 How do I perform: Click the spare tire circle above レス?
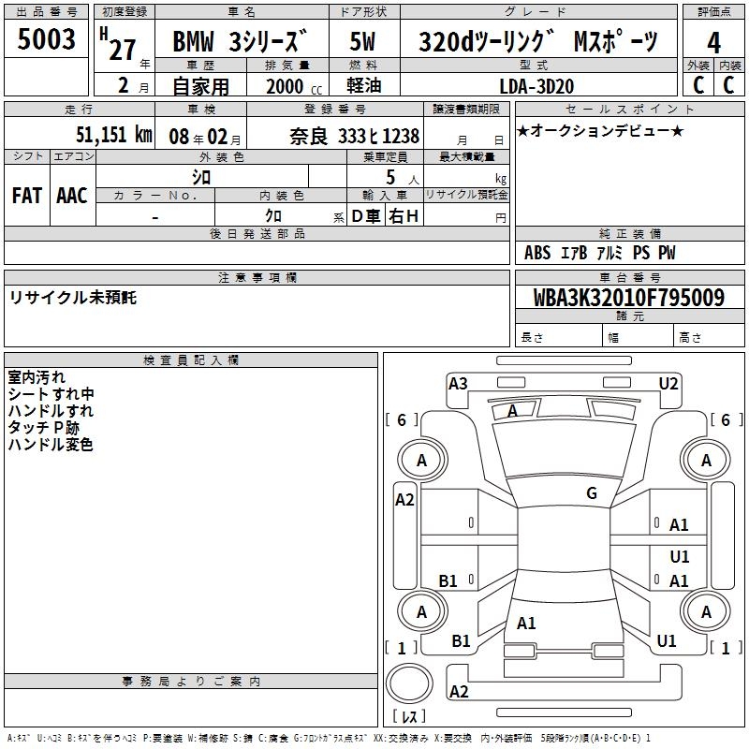click(409, 683)
